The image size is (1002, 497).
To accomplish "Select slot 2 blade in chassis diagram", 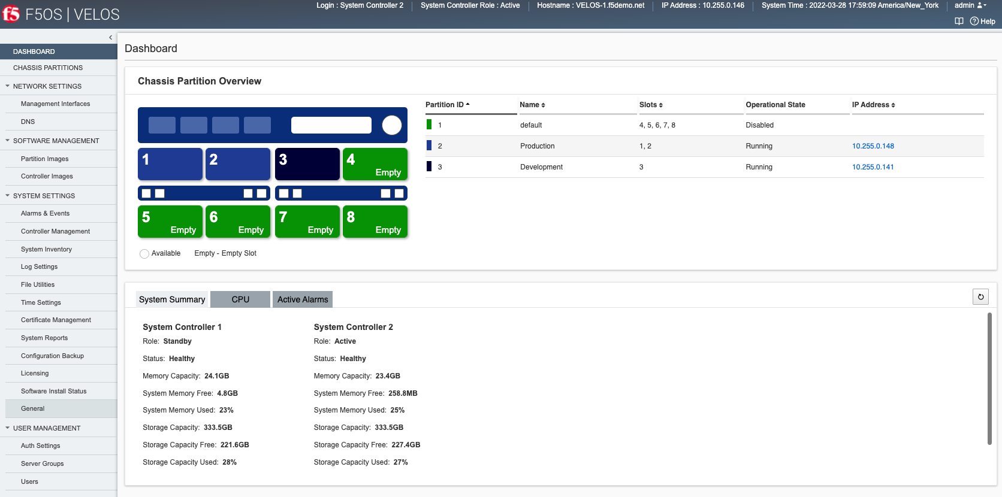I will pyautogui.click(x=238, y=164).
